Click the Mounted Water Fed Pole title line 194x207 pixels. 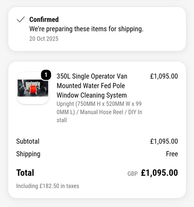[x=91, y=86]
